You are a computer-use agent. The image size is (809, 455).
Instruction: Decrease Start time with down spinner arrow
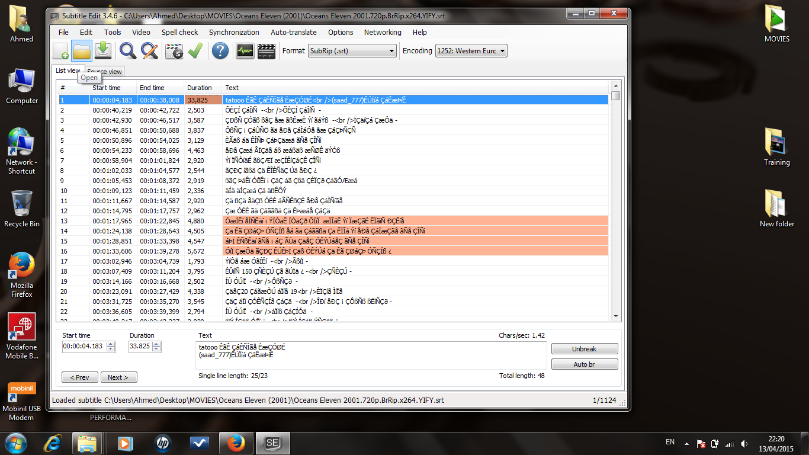click(111, 349)
